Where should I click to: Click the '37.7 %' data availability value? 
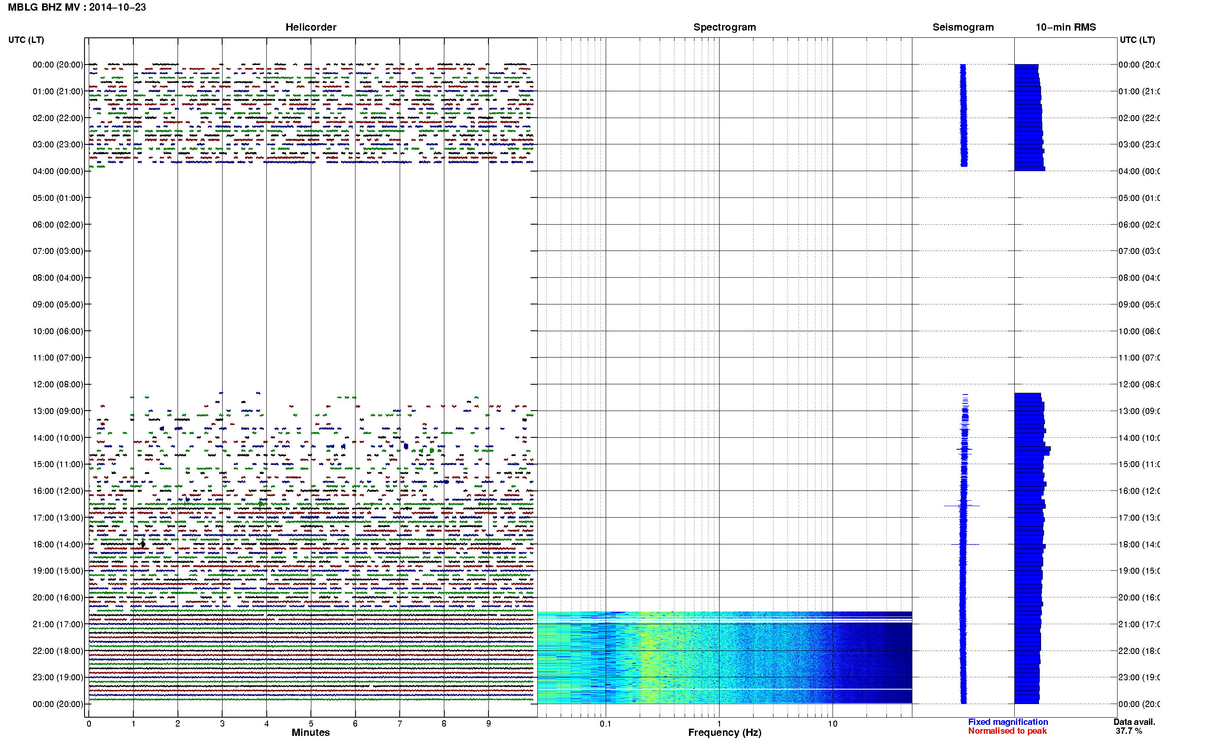(x=1129, y=731)
